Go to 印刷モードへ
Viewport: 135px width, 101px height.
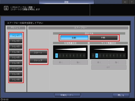[67, 95]
